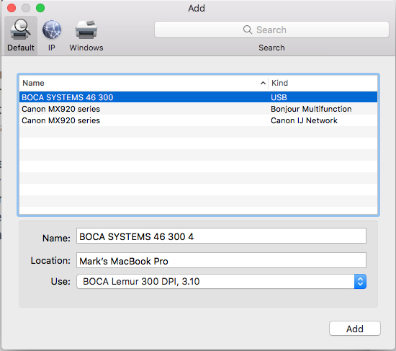Click the USB kind cell

tap(279, 97)
